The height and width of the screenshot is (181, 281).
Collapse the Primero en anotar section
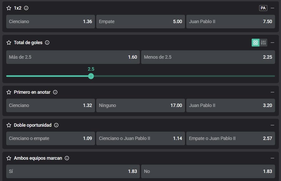pos(272,92)
